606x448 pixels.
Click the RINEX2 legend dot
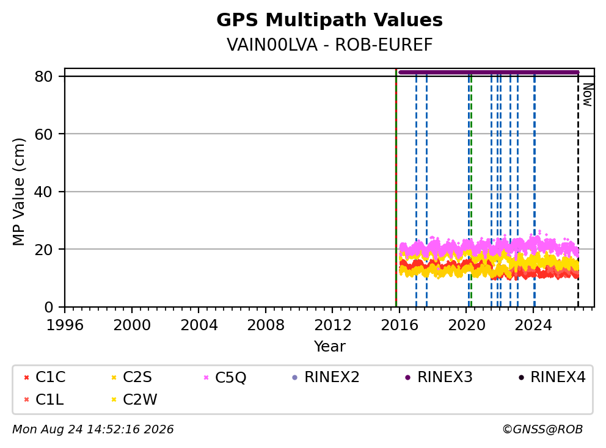pos(295,377)
